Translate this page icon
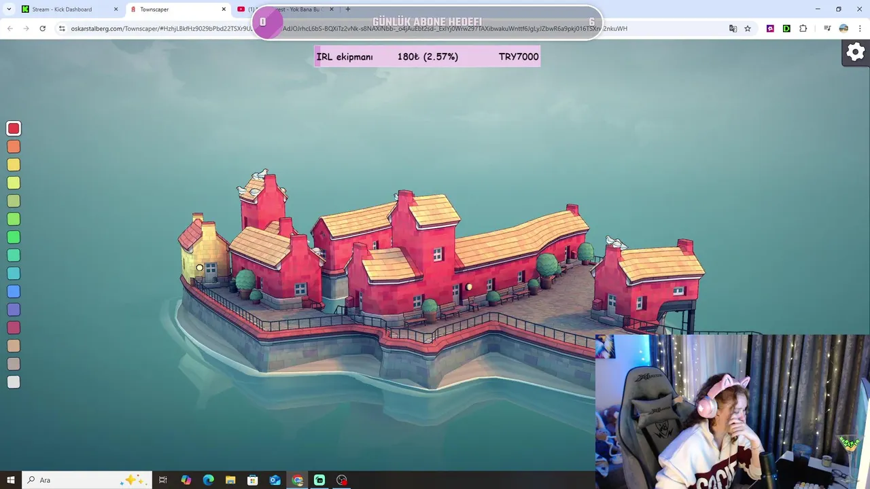Viewport: 870px width, 489px height. click(733, 29)
